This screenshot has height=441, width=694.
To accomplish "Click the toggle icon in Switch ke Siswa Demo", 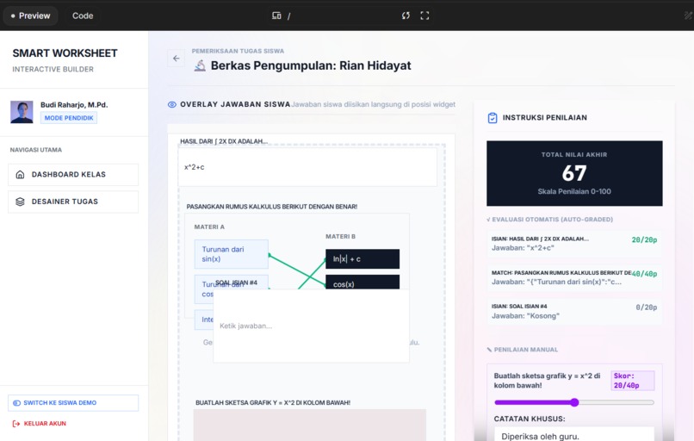I will tap(17, 403).
